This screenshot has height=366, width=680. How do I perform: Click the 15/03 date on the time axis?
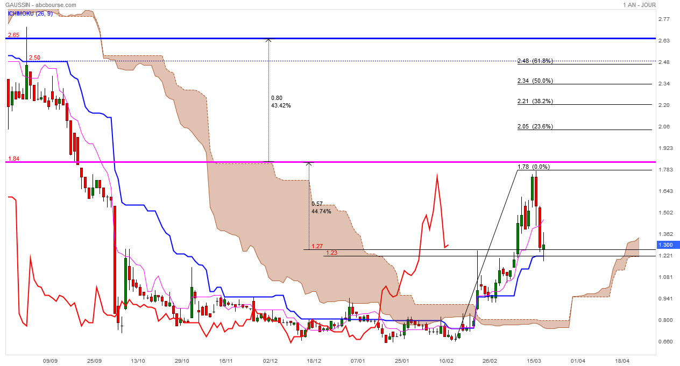[x=534, y=361]
